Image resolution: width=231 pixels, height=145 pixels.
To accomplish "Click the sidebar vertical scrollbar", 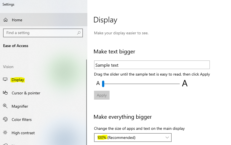I will [87, 102].
